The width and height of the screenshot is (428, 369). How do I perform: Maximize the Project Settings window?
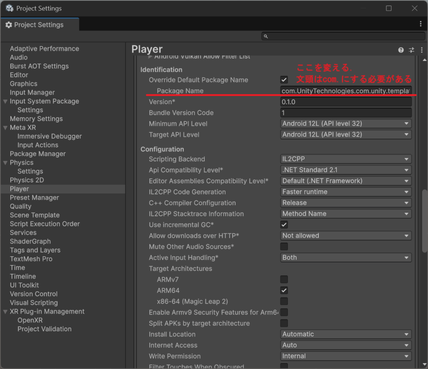pos(389,8)
